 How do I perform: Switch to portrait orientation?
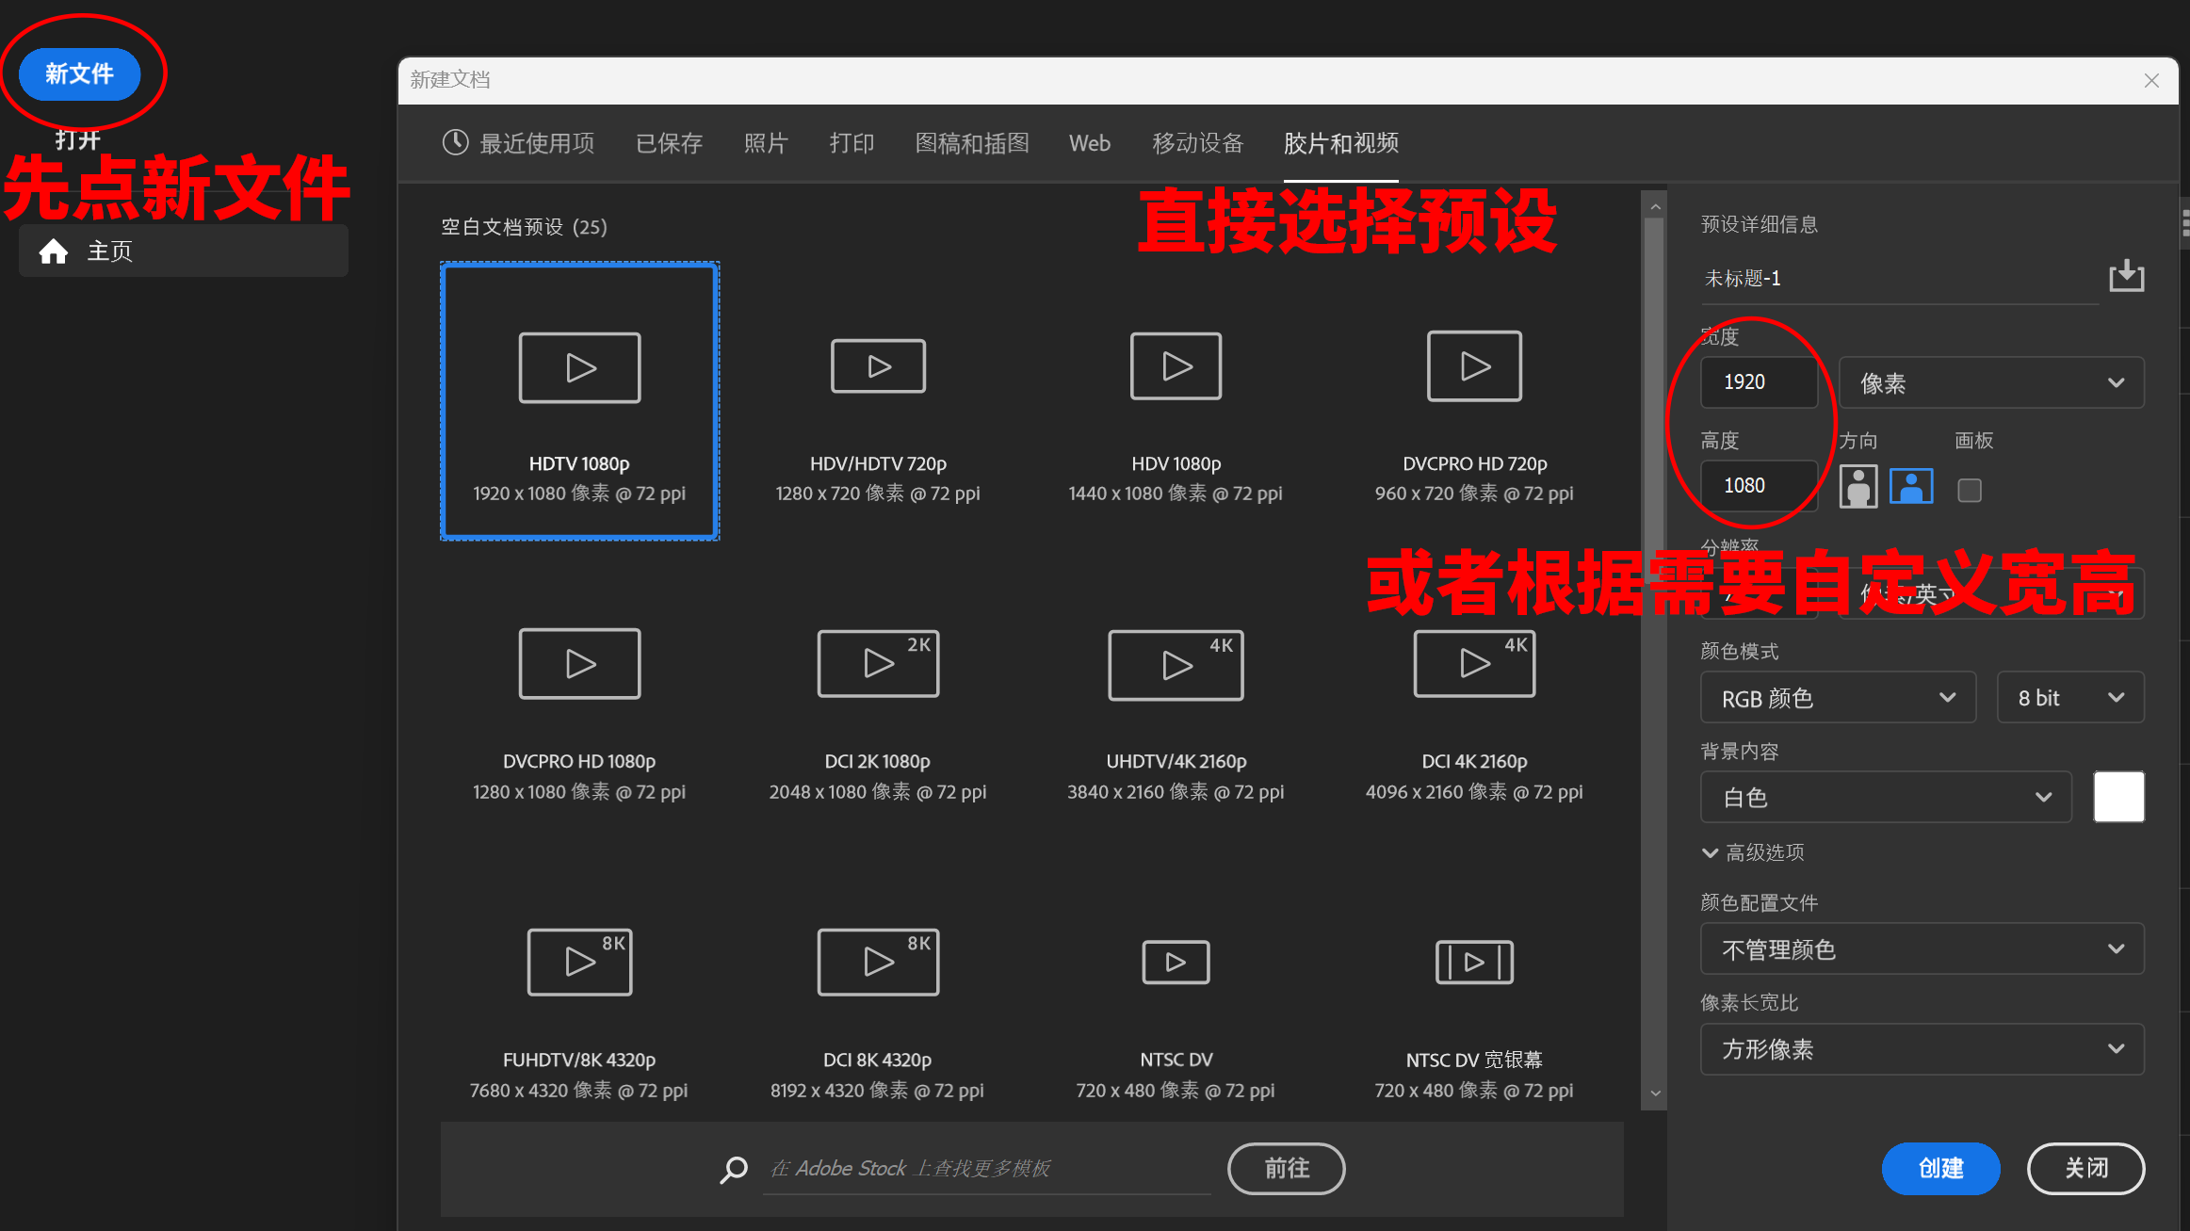coord(1857,487)
